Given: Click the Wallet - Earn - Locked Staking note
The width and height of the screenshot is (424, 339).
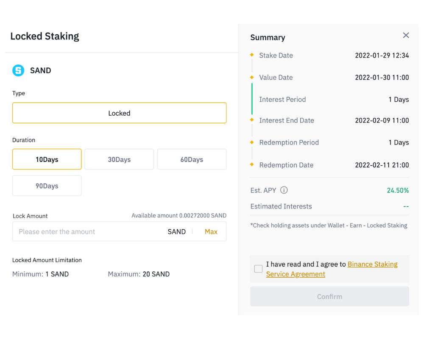Looking at the screenshot, I should point(329,225).
